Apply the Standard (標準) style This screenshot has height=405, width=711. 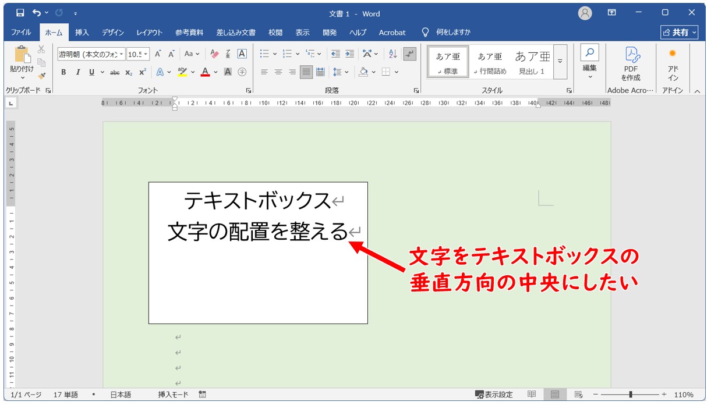coord(448,62)
